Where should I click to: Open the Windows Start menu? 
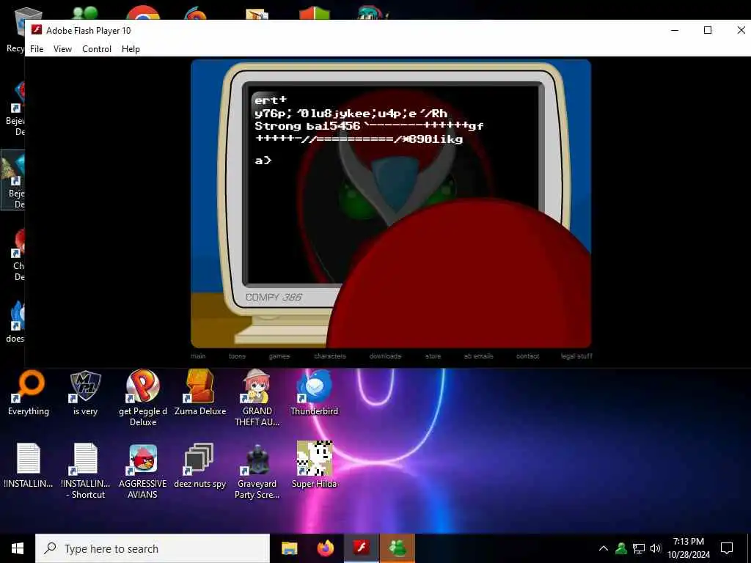pos(18,548)
